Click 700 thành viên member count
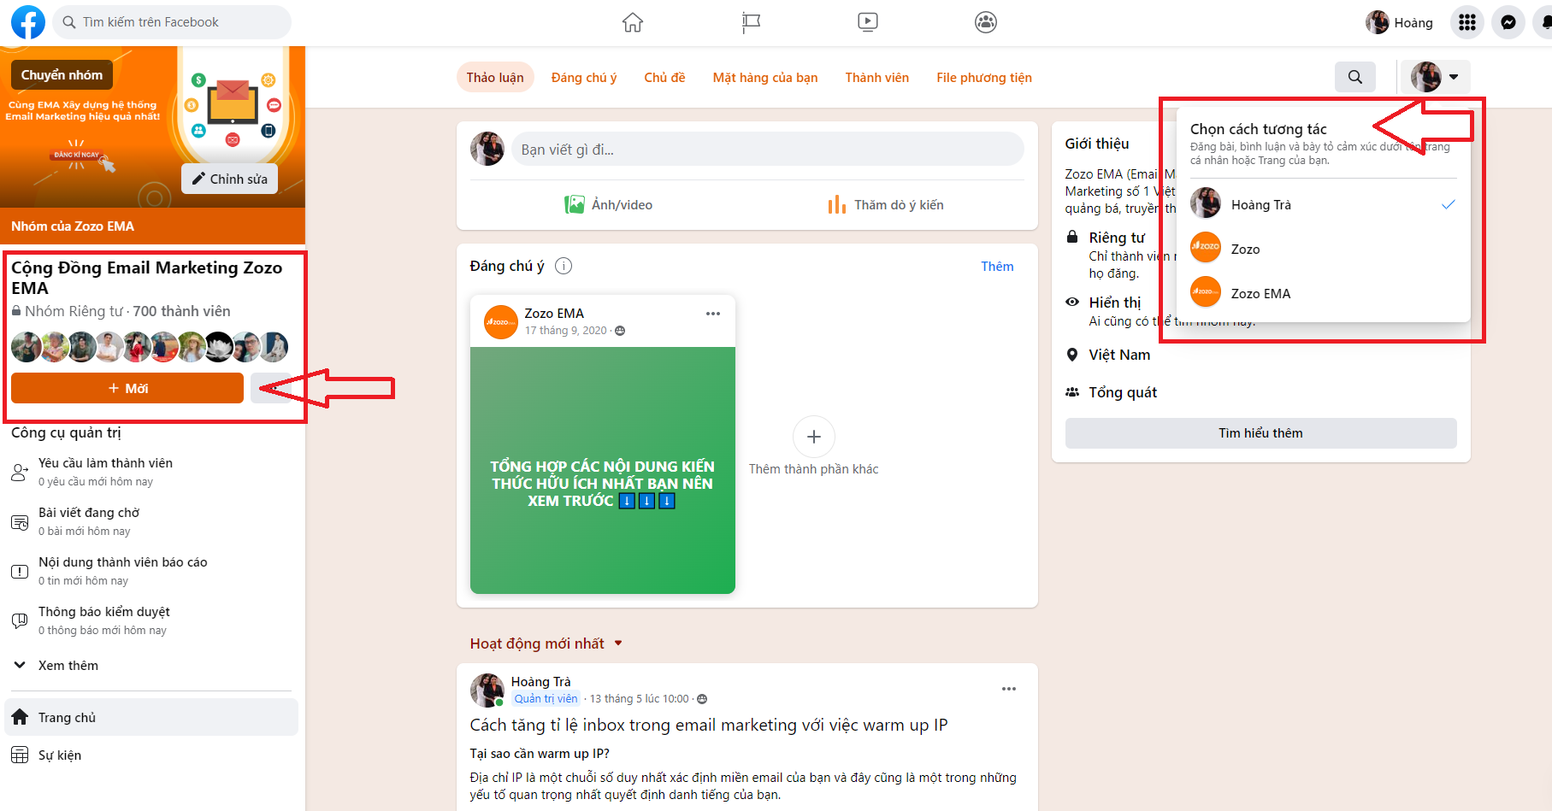The height and width of the screenshot is (811, 1552). click(181, 311)
